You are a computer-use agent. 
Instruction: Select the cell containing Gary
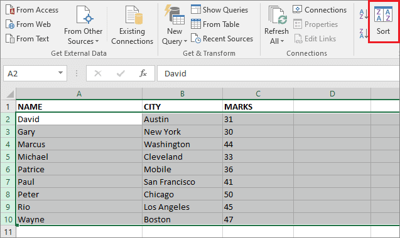click(x=79, y=132)
